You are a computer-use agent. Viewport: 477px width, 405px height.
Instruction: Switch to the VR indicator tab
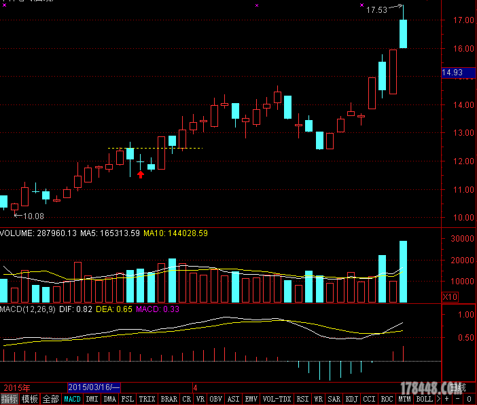pyautogui.click(x=200, y=399)
